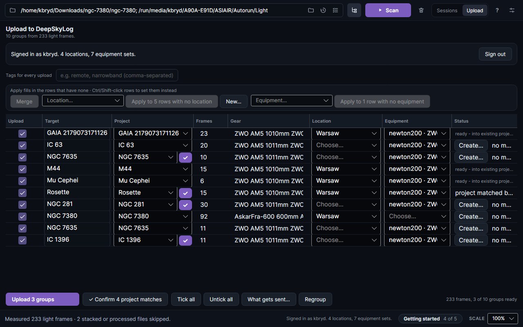Confirm project match for NGC 281 row
Screen dimensions: 523x327
pos(186,205)
